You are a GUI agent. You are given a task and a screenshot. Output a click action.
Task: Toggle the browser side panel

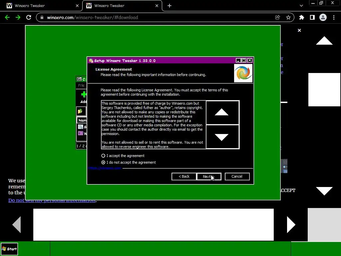point(312,17)
